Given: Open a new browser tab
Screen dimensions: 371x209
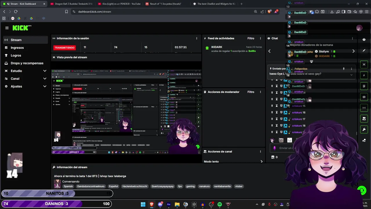Looking at the screenshot, I should tap(241, 4).
